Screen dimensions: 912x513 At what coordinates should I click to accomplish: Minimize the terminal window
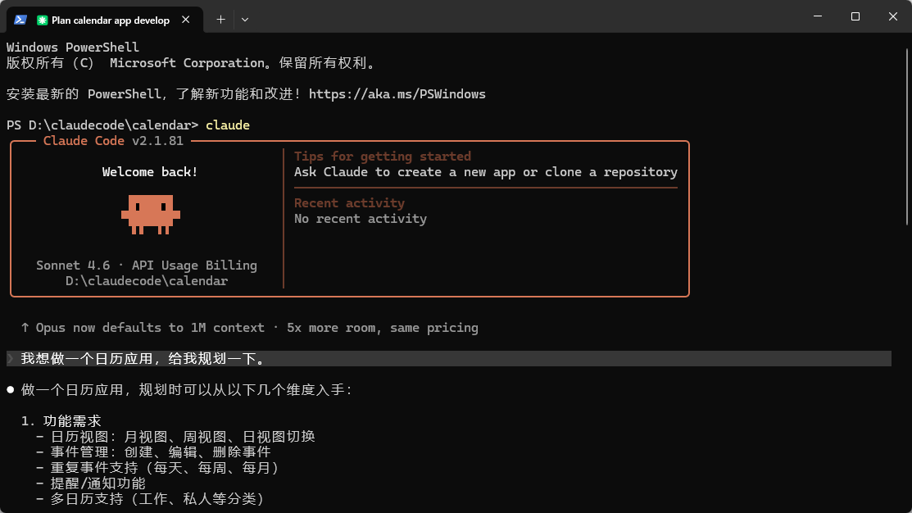click(817, 16)
